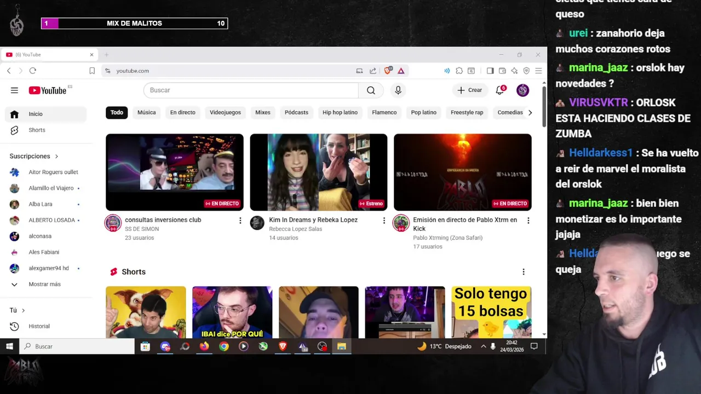
Task: Open File Explorer from the taskbar
Action: click(342, 346)
